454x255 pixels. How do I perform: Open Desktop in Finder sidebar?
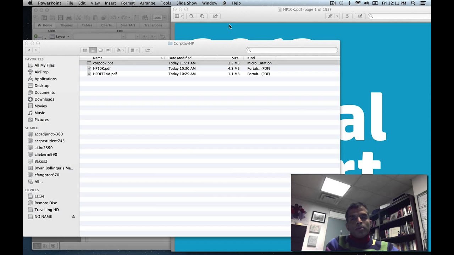42,85
